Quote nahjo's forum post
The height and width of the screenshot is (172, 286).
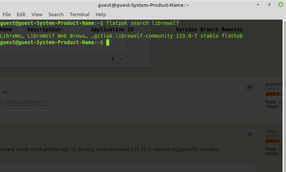pos(250,134)
